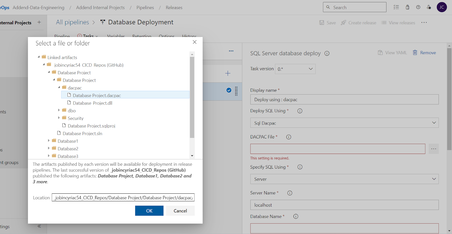This screenshot has height=234, width=452.
Task: Click the file tree scroll up arrow
Action: click(x=192, y=54)
